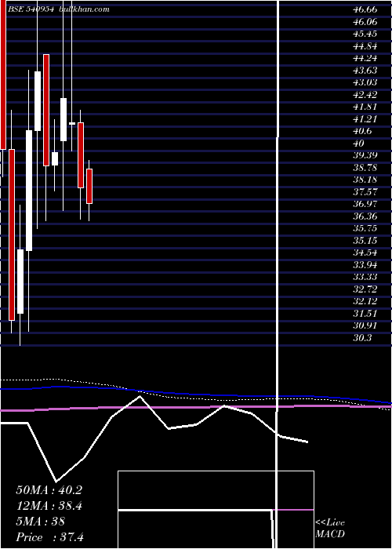Click the 44.24 price axis label
This screenshot has width=392, height=549.
pyautogui.click(x=365, y=58)
